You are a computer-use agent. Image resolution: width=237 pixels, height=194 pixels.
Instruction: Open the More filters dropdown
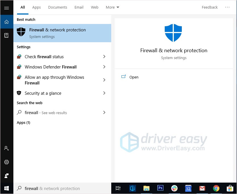click(x=112, y=7)
